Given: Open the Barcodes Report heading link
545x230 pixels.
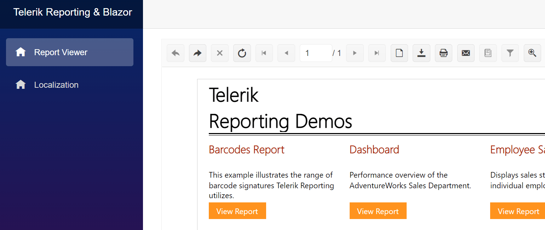Looking at the screenshot, I should pyautogui.click(x=247, y=150).
